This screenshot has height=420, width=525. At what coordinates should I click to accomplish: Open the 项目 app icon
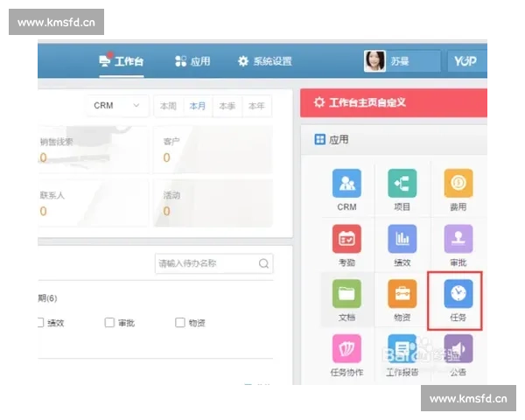point(402,183)
